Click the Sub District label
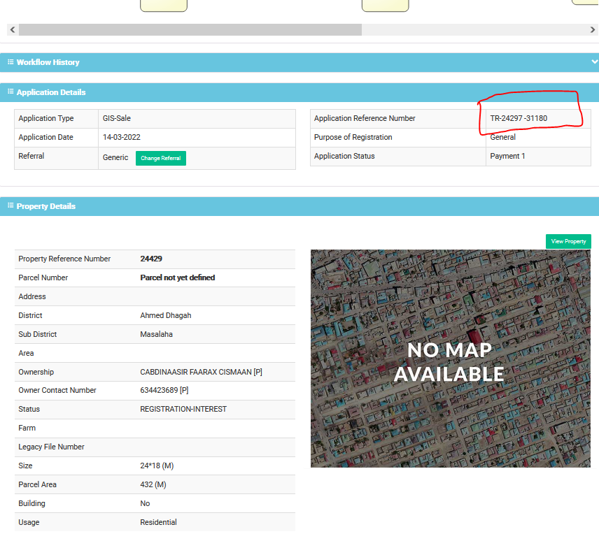This screenshot has height=541, width=599. [x=38, y=334]
